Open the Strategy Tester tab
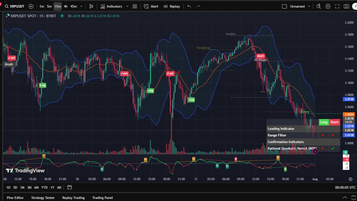Image resolution: width=357 pixels, height=201 pixels. tap(43, 198)
